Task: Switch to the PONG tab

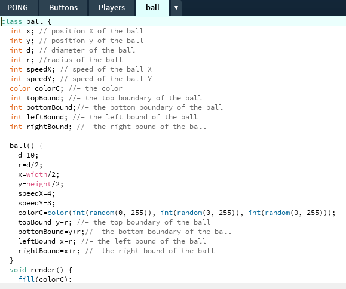Action: tap(18, 8)
